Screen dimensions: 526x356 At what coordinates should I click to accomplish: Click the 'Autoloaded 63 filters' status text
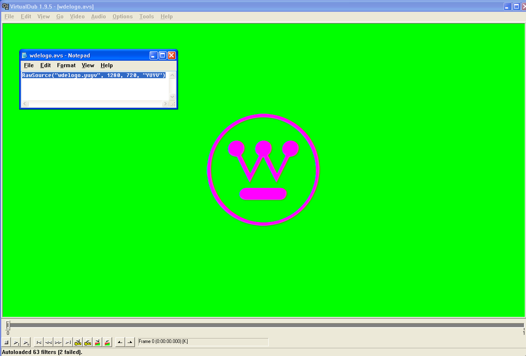pyautogui.click(x=42, y=352)
